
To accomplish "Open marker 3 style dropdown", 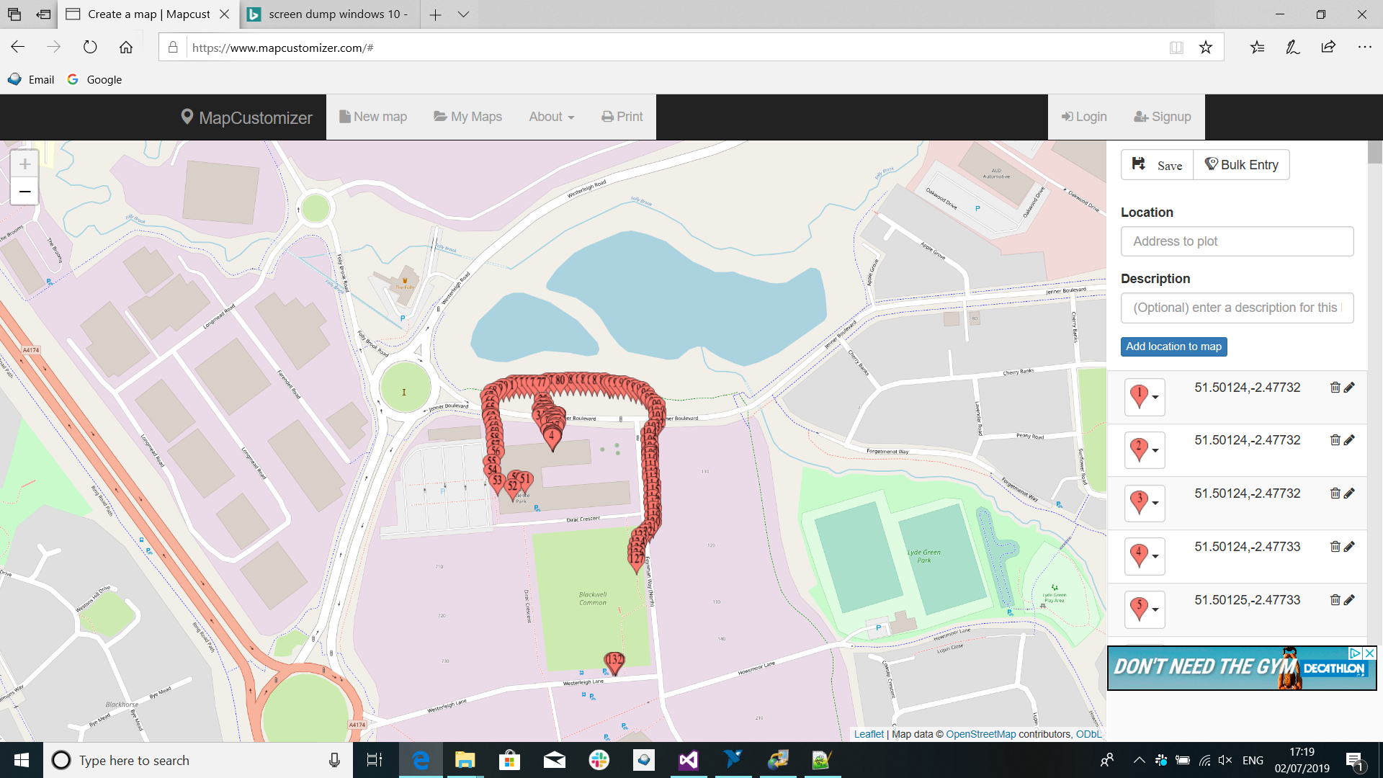I will pos(1145,503).
